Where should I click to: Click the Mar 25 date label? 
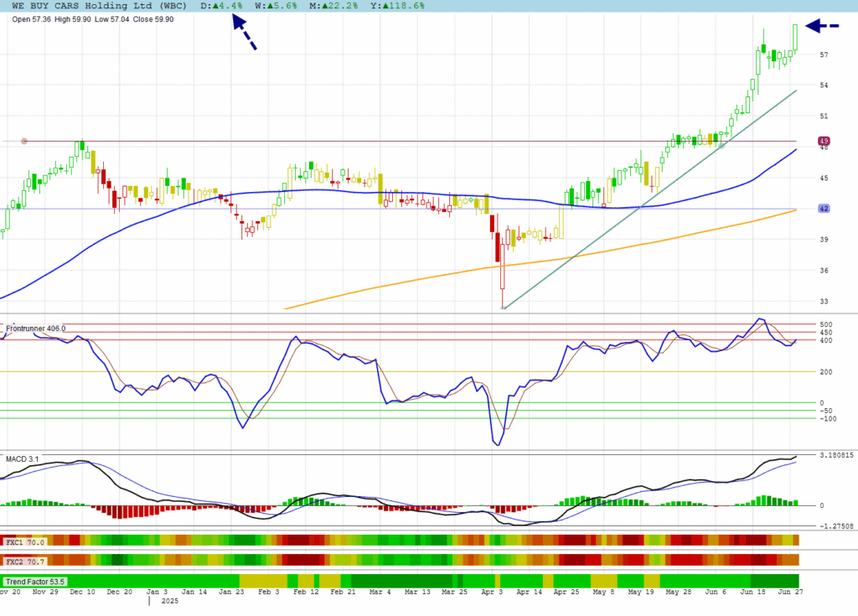point(455,592)
